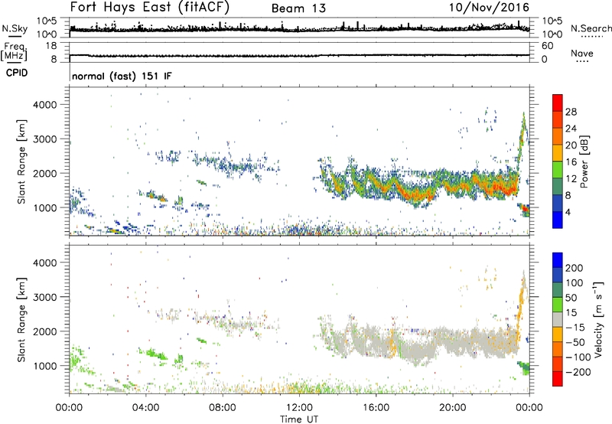Click the frequency trace line plot

(299, 55)
